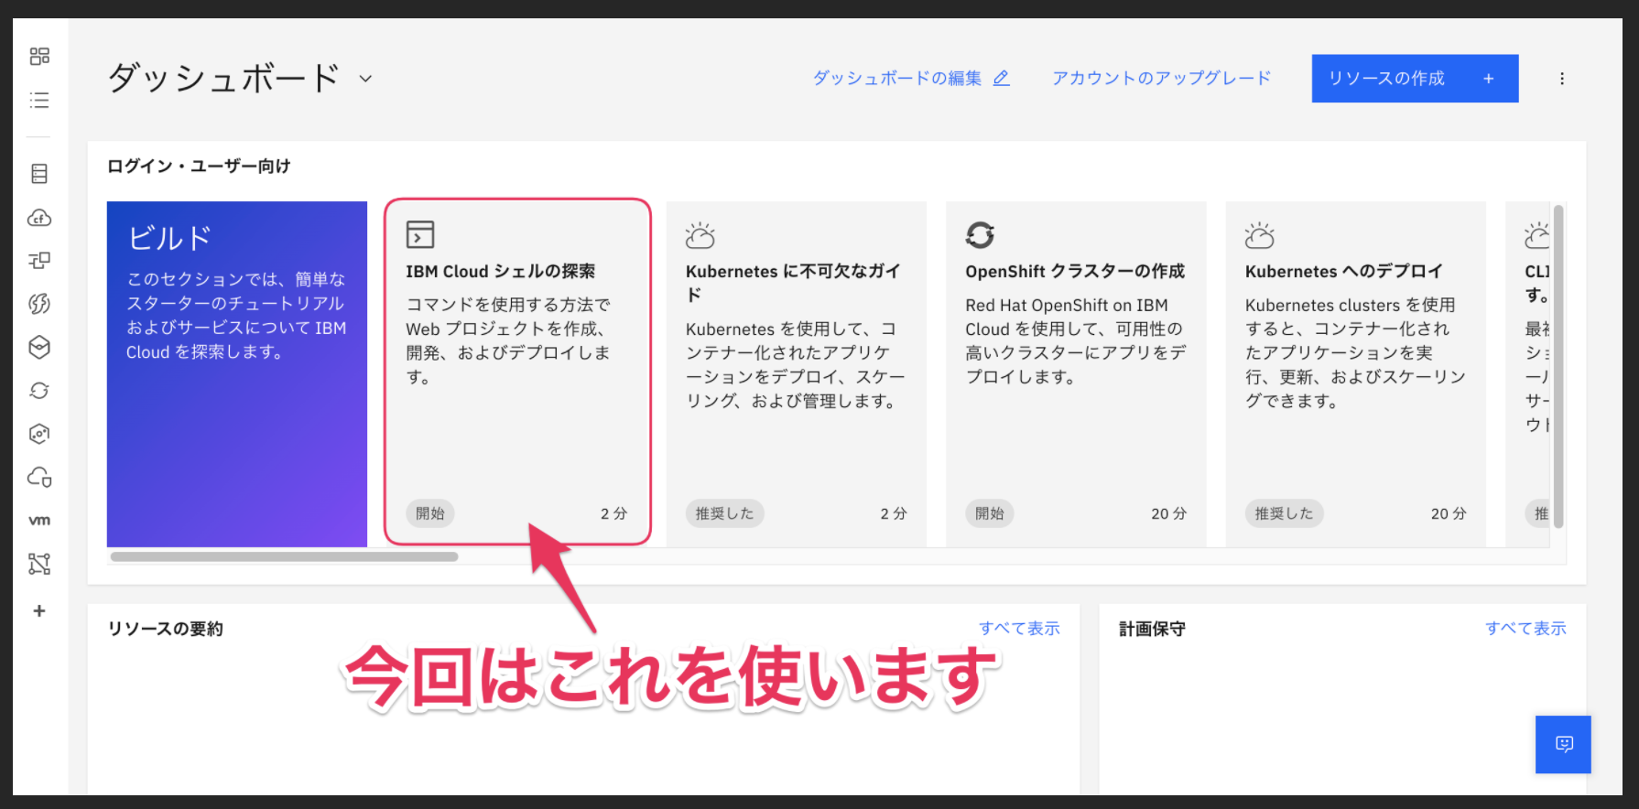
Task: Click the vertical scrollbar beside cards
Action: click(1558, 366)
